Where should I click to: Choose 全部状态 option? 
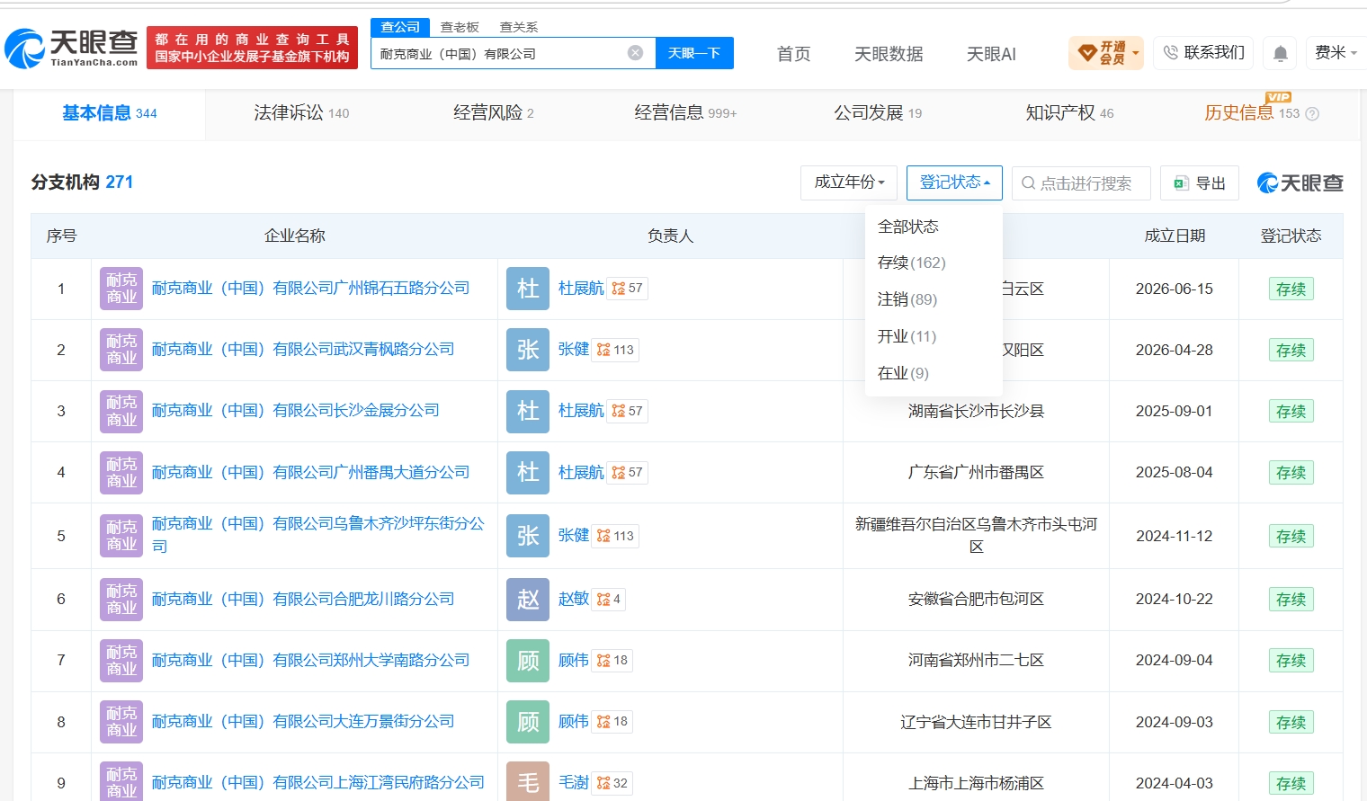[907, 227]
